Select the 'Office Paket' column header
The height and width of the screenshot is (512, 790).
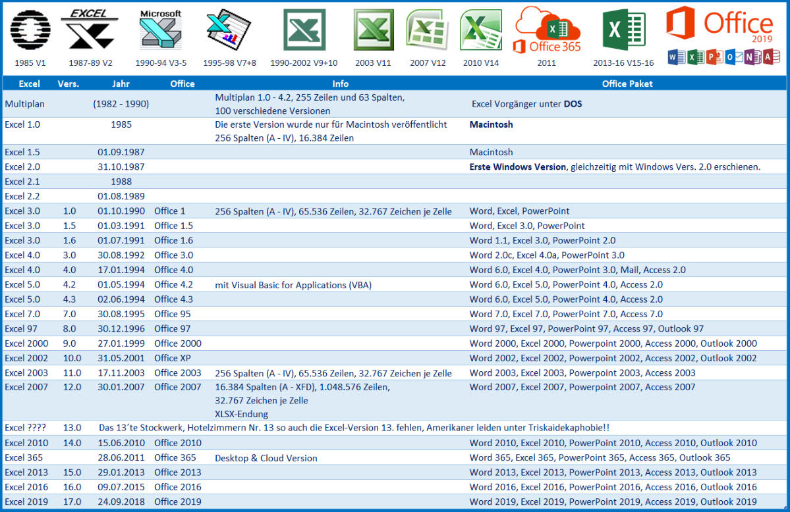627,84
